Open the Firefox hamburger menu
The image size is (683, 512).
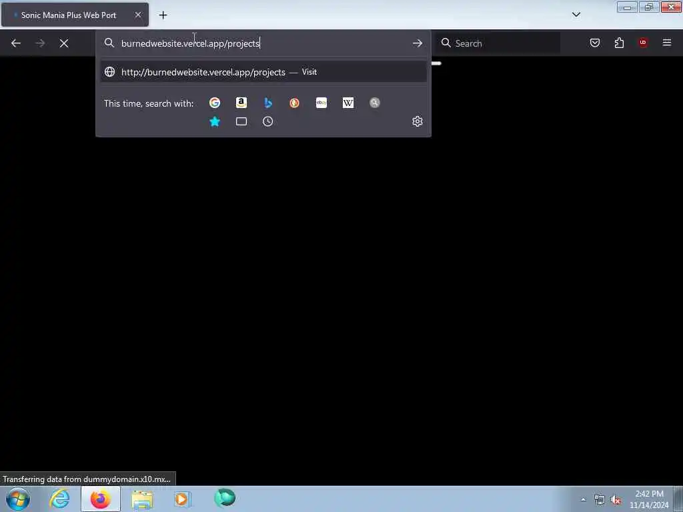tap(667, 43)
